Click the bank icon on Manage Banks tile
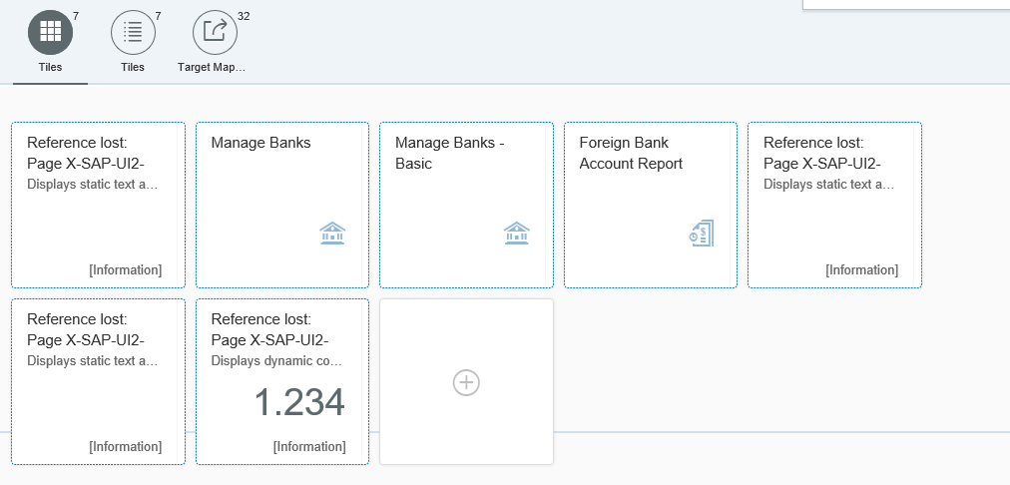The height and width of the screenshot is (485, 1010). pos(332,234)
